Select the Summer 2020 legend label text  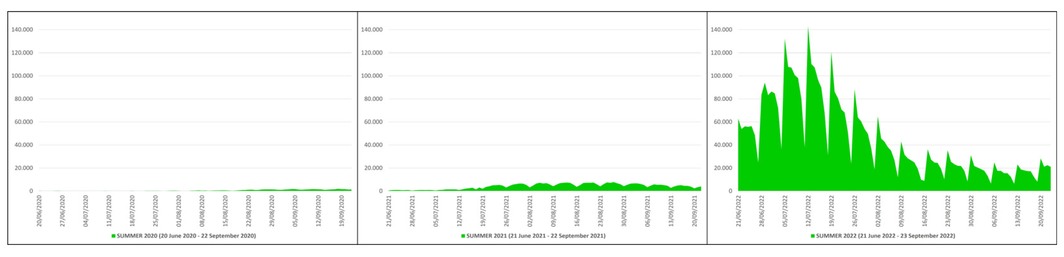[x=186, y=236]
